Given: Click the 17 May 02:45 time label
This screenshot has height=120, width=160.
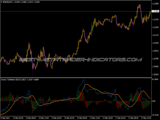Looking at the screenshot, I should click(121, 118).
